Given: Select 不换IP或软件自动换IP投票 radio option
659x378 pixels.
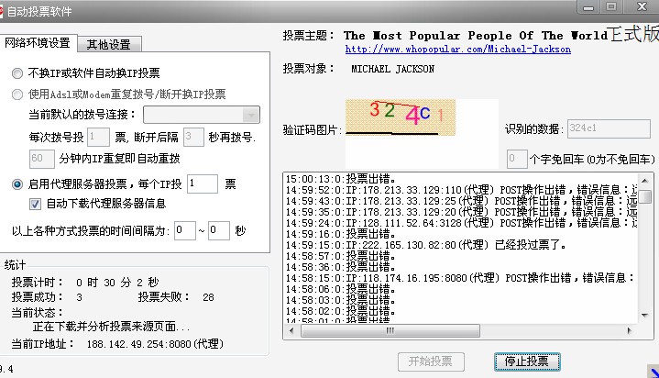Looking at the screenshot, I should coord(18,73).
